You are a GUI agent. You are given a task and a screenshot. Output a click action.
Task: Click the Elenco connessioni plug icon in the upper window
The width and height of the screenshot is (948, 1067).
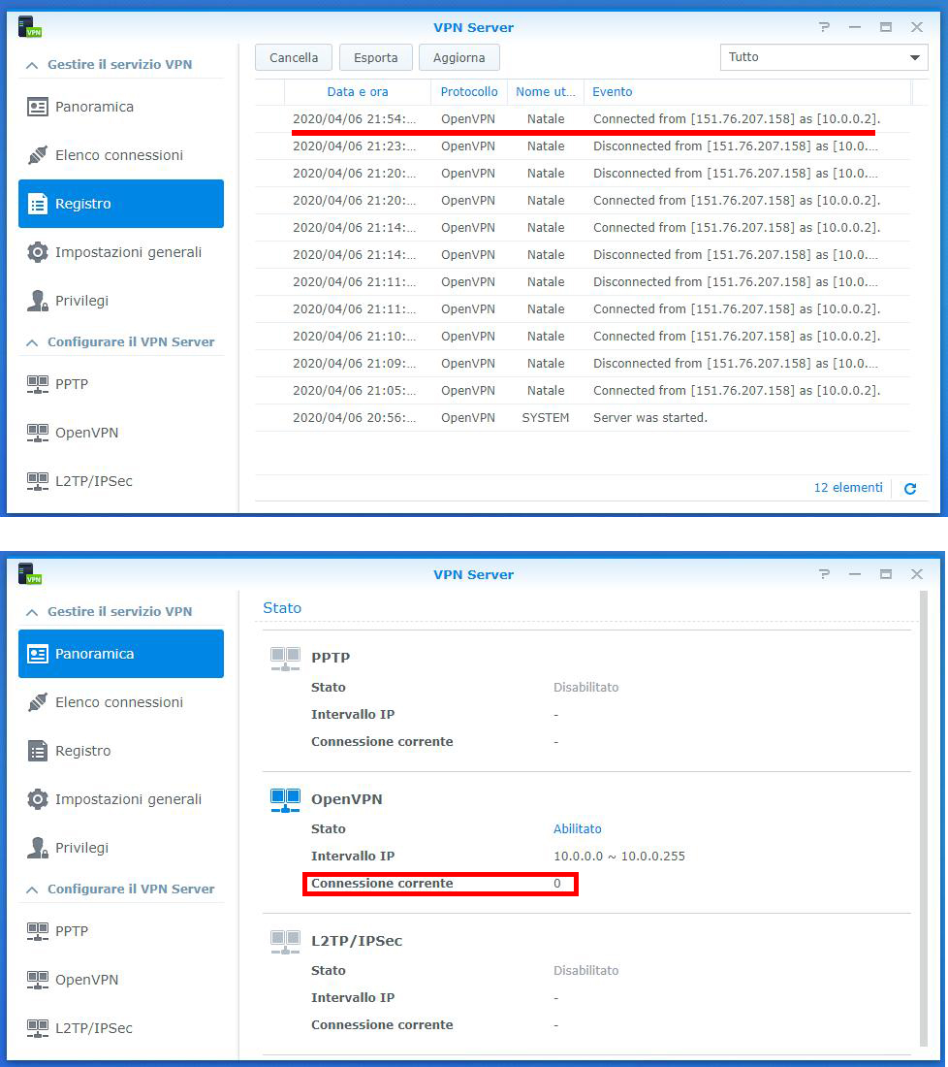38,155
